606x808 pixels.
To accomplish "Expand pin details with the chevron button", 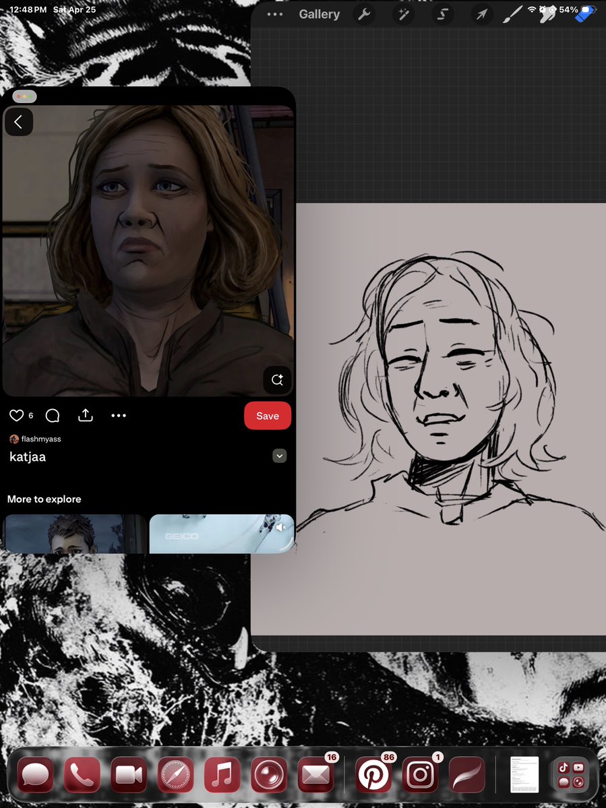I will (279, 456).
